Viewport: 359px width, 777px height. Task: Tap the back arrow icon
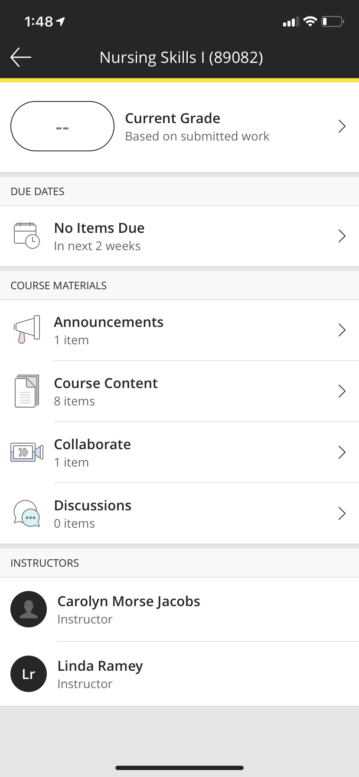coord(20,57)
